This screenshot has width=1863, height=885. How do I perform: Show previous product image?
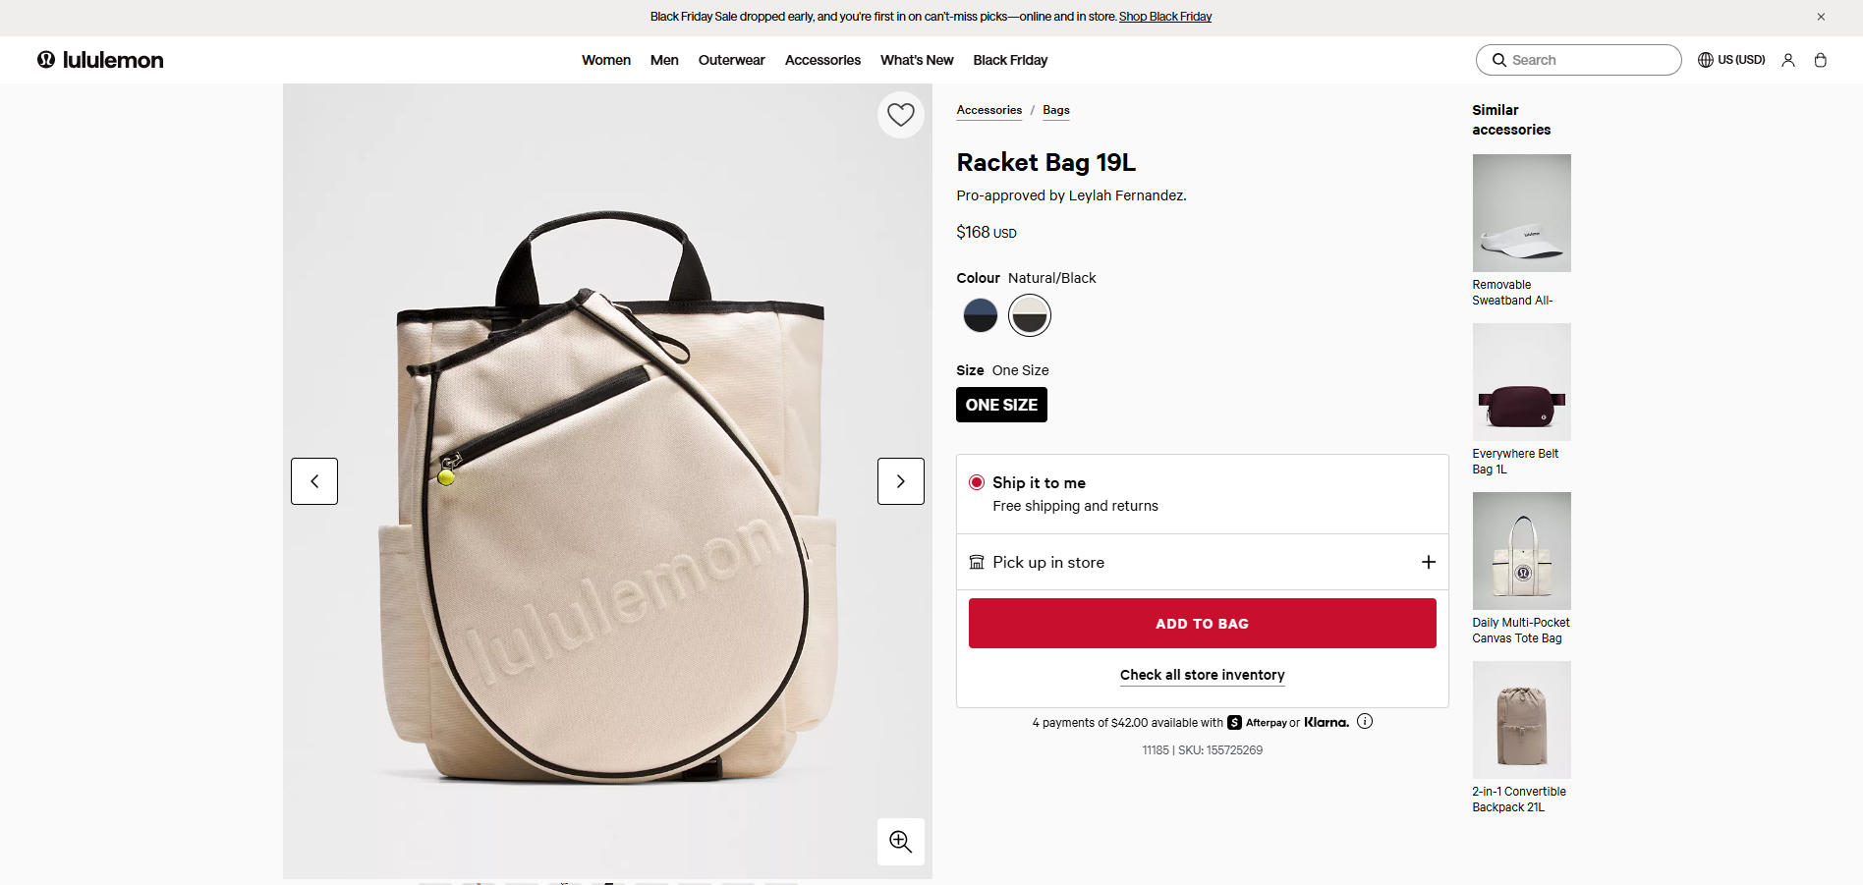314,481
